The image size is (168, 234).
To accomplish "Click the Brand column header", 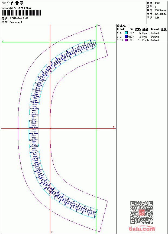I will pyautogui.click(x=155, y=29).
